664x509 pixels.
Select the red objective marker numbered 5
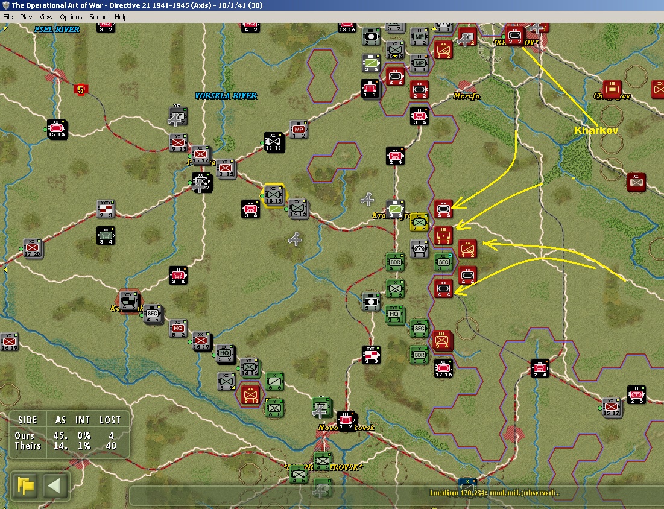(x=80, y=89)
